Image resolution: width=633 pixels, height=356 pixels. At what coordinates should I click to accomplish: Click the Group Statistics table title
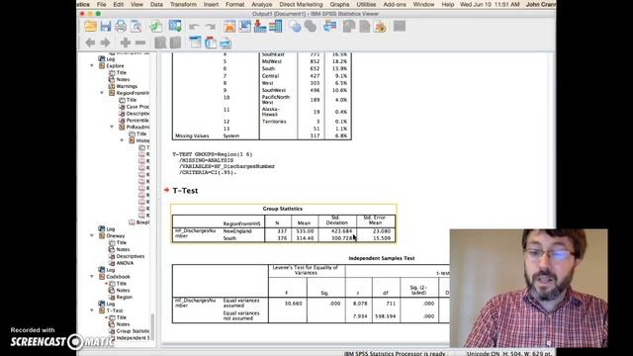click(x=282, y=209)
